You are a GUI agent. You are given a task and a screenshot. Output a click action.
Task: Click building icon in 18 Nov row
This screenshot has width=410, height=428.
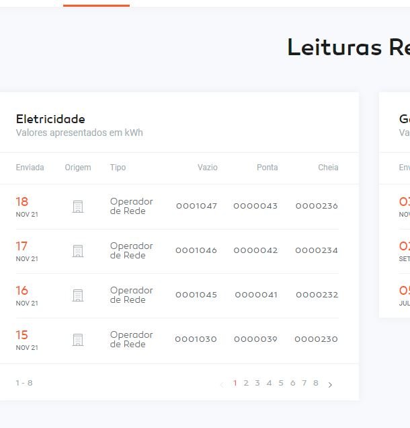point(78,207)
